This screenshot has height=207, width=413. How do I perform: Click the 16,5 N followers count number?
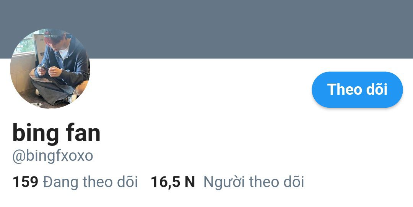pos(172,182)
